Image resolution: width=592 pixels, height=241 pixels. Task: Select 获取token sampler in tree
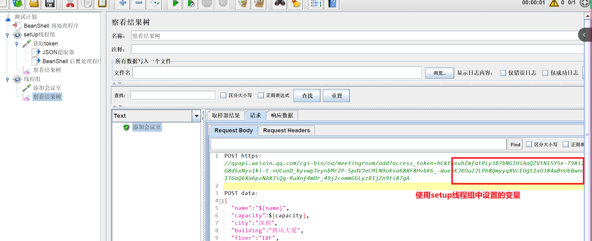[46, 44]
